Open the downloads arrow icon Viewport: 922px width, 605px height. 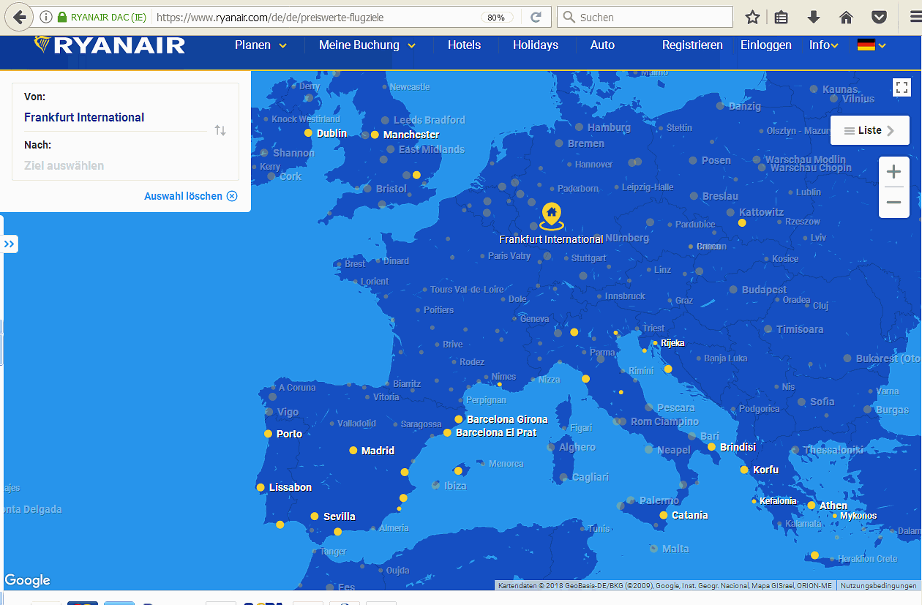coord(814,17)
